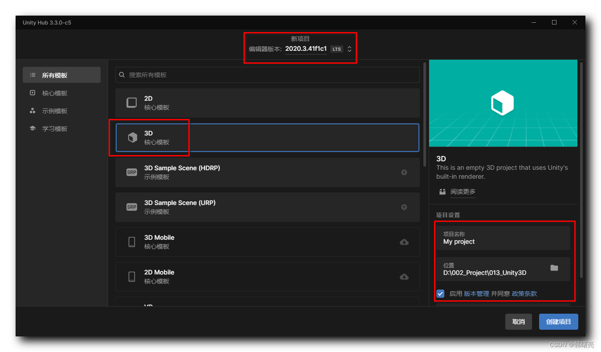Open 所有模板 category
Image resolution: width=601 pixels, height=352 pixels.
click(61, 75)
